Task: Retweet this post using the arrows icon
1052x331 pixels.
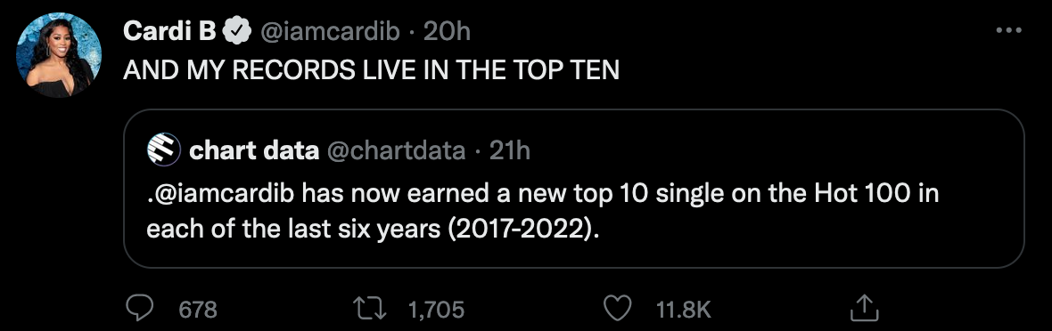Action: (x=368, y=309)
